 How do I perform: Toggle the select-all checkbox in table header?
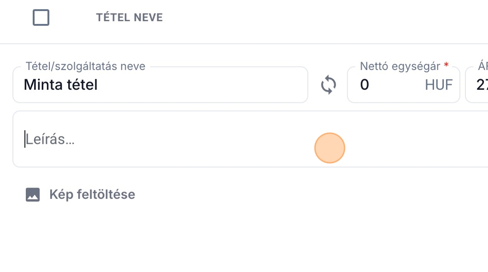(x=41, y=18)
